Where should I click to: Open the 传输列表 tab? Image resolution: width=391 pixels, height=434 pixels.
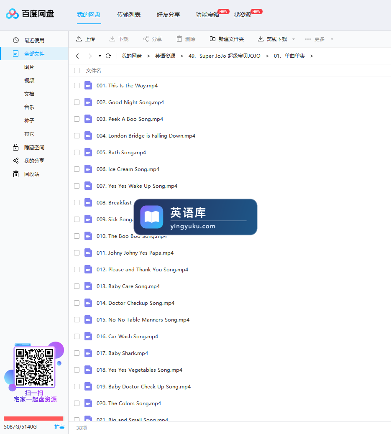129,15
